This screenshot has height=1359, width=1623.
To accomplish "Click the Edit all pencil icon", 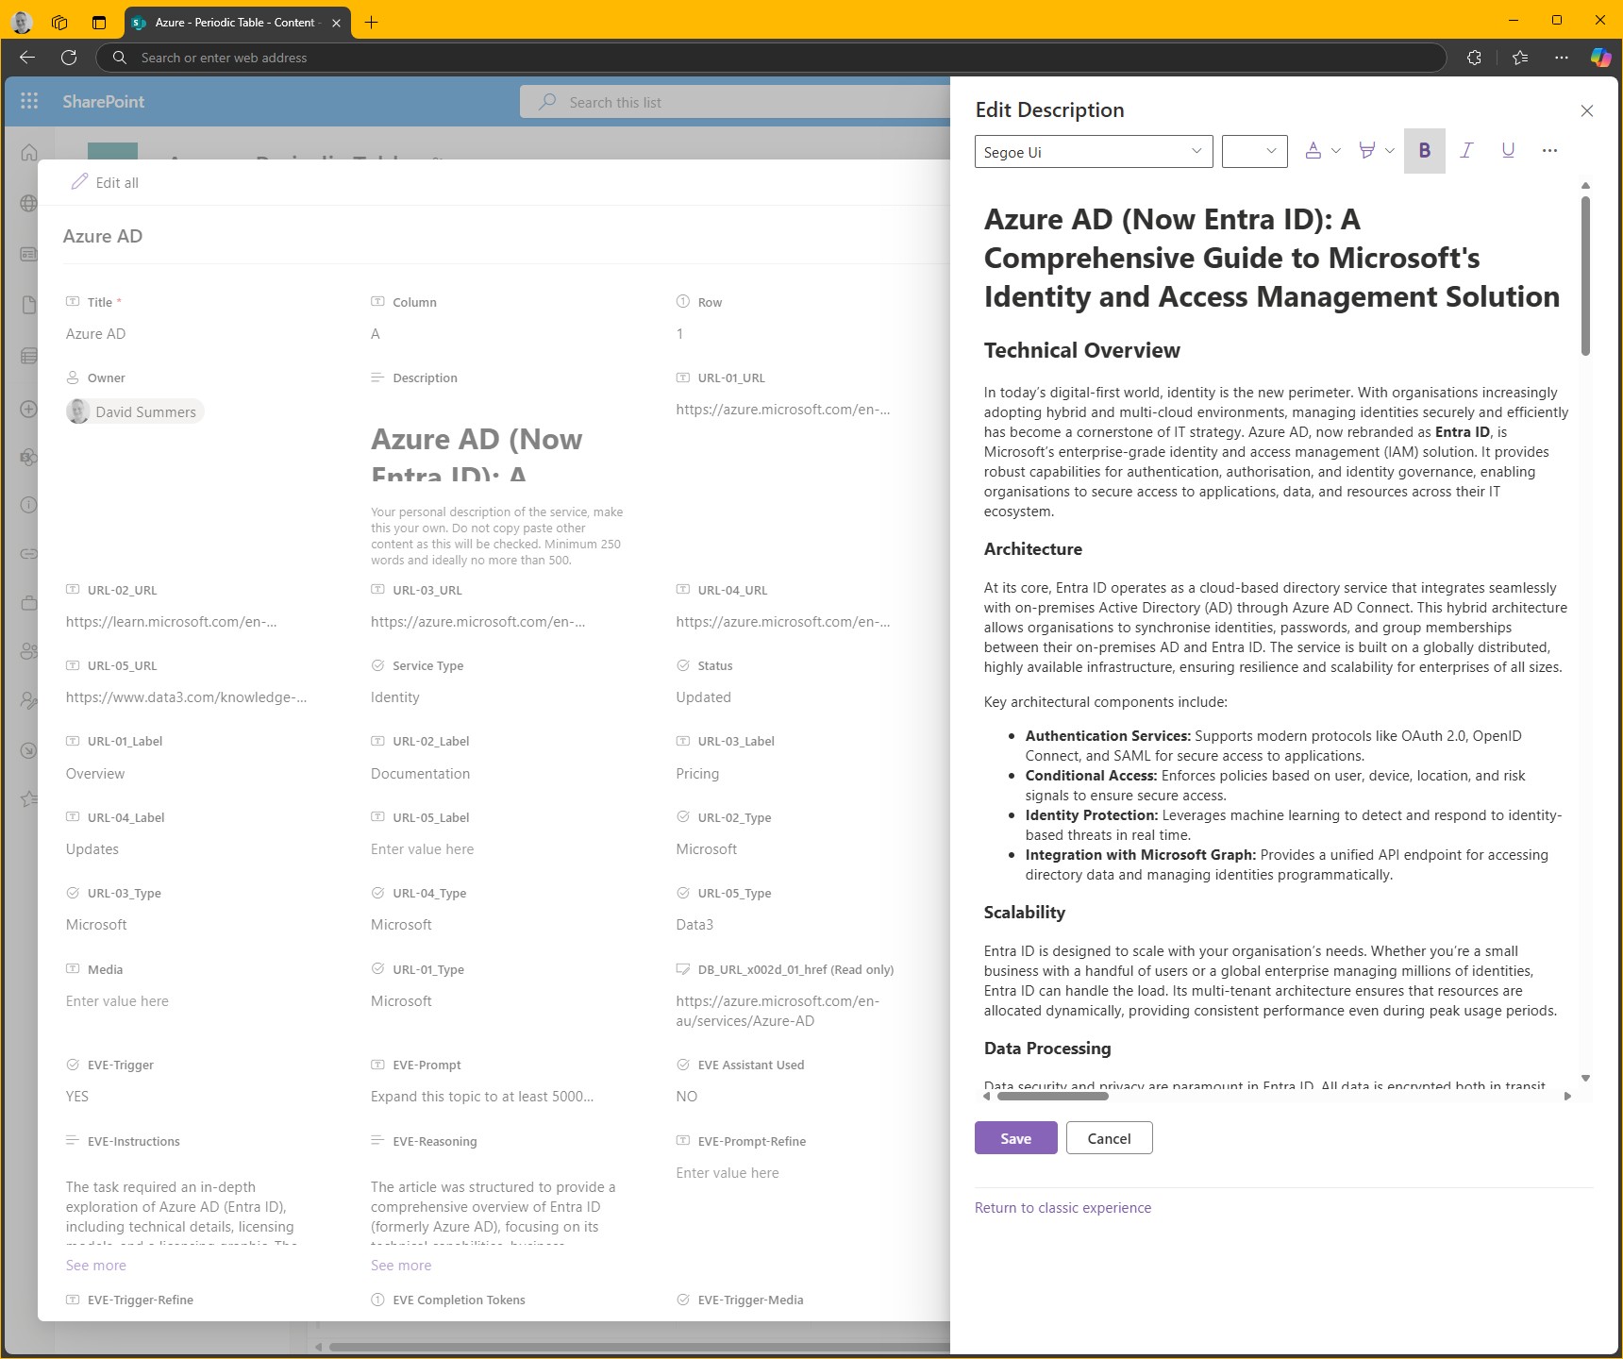I will (x=80, y=181).
